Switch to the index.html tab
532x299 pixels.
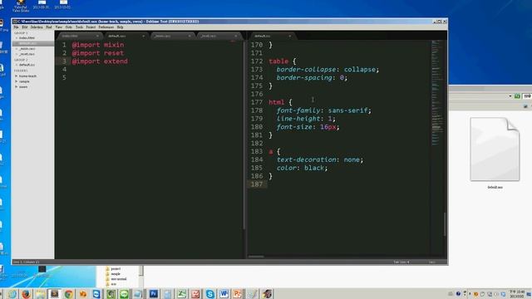pyautogui.click(x=79, y=36)
